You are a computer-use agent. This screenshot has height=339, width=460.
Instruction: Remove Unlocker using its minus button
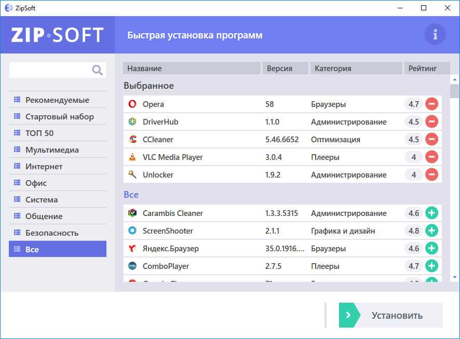pyautogui.click(x=431, y=175)
